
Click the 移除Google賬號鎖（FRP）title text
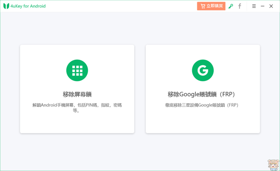tap(203, 94)
